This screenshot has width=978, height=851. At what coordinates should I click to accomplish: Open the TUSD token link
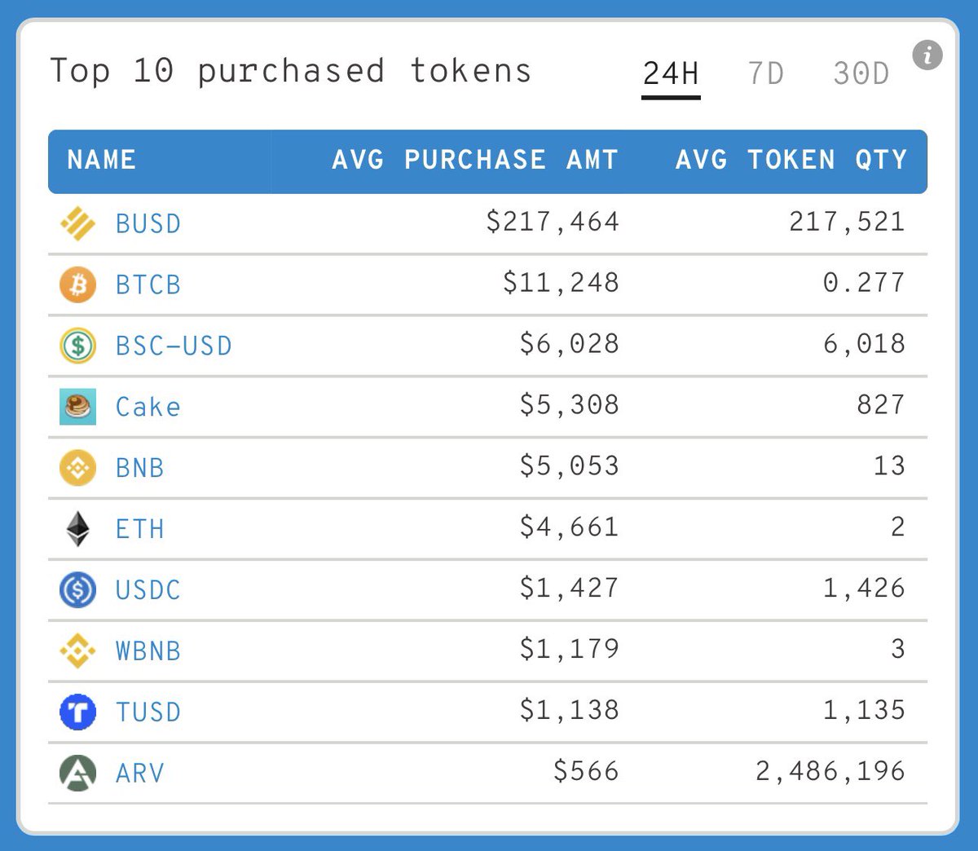coord(148,712)
